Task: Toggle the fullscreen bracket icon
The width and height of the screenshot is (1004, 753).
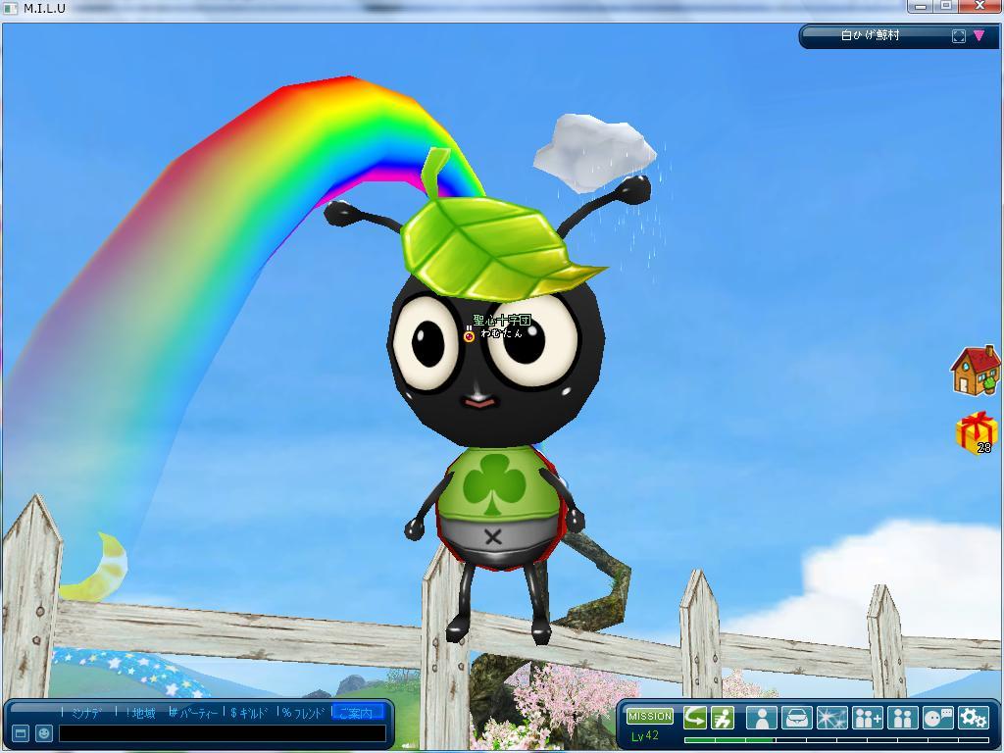Action: coord(958,36)
